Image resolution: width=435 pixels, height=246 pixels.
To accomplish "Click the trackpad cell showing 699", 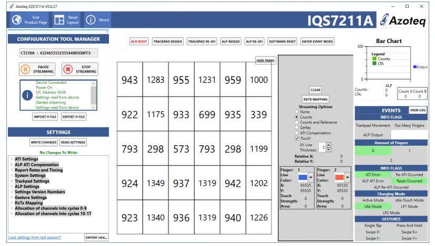I will tap(207, 114).
